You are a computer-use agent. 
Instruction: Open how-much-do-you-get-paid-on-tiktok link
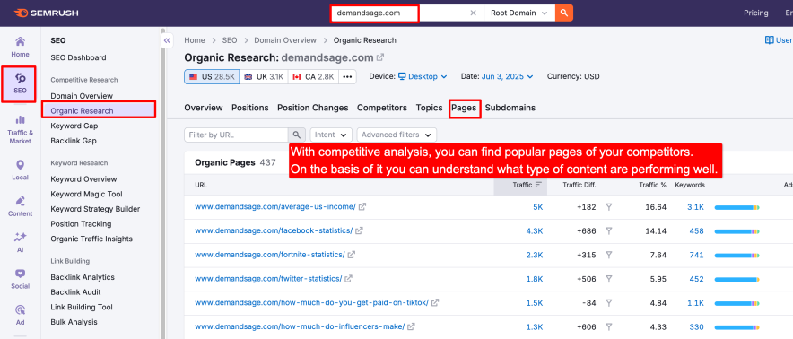tap(311, 303)
